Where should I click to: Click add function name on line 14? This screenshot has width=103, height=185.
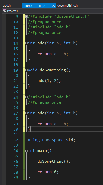[x=41, y=43]
